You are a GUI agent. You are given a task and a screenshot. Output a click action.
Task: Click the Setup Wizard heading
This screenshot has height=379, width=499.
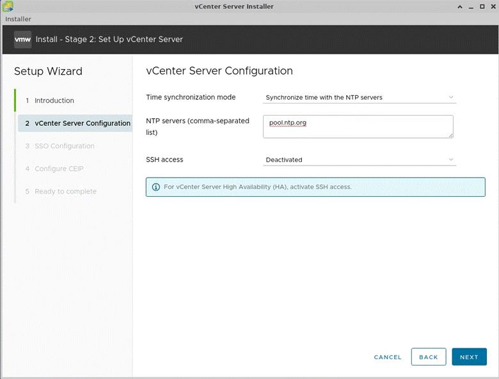click(48, 71)
